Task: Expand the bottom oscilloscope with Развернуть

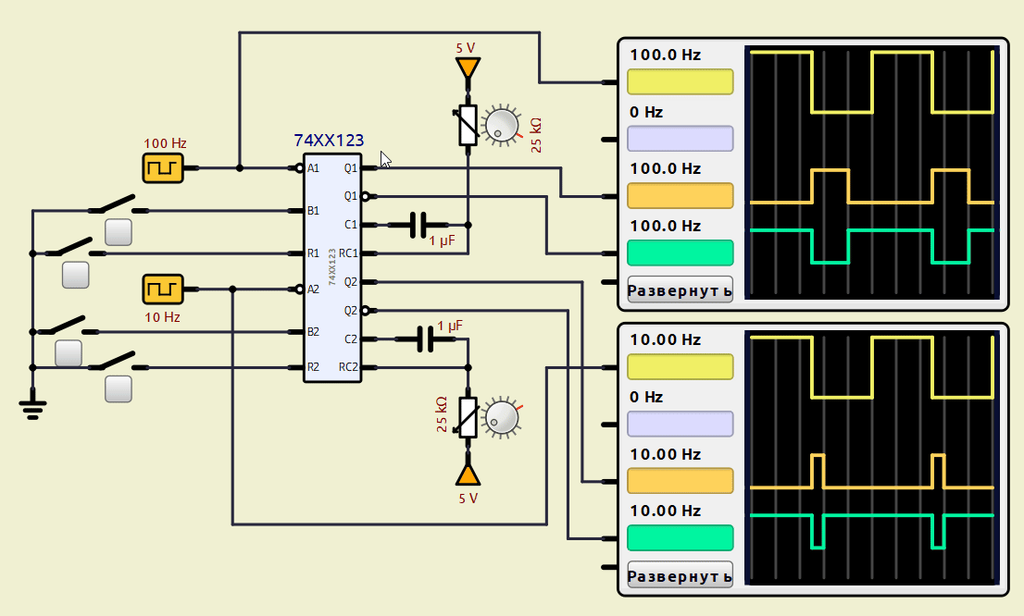Action: 680,574
